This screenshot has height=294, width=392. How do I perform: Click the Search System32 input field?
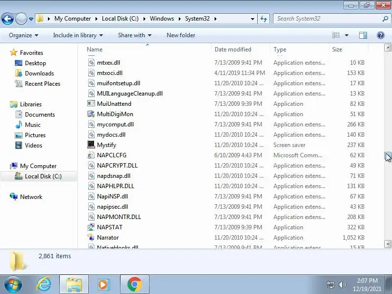pos(327,19)
